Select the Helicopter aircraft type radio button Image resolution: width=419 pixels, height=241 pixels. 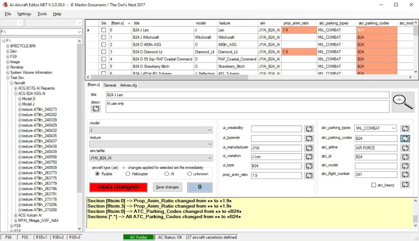click(x=128, y=174)
